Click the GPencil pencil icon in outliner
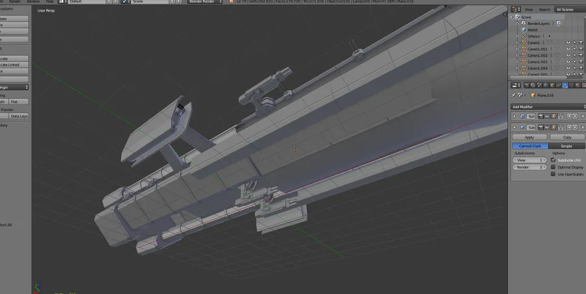 pyautogui.click(x=524, y=36)
